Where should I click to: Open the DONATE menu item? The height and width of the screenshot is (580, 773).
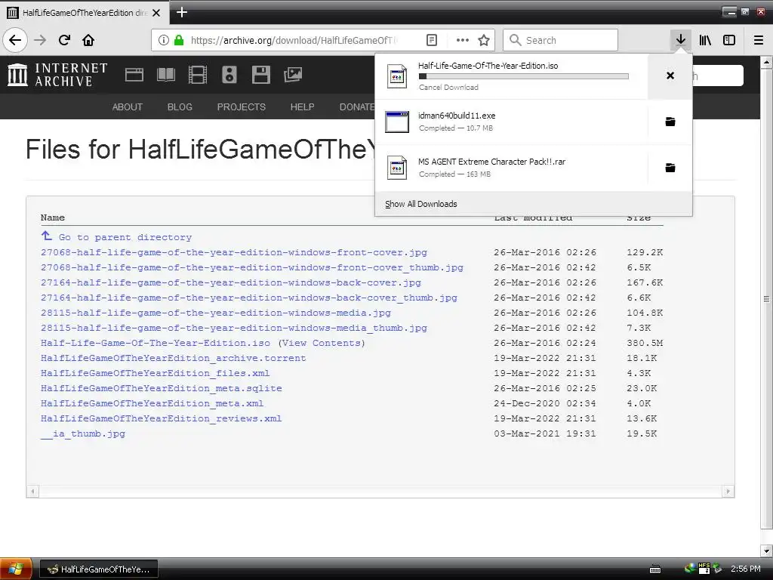tap(357, 107)
